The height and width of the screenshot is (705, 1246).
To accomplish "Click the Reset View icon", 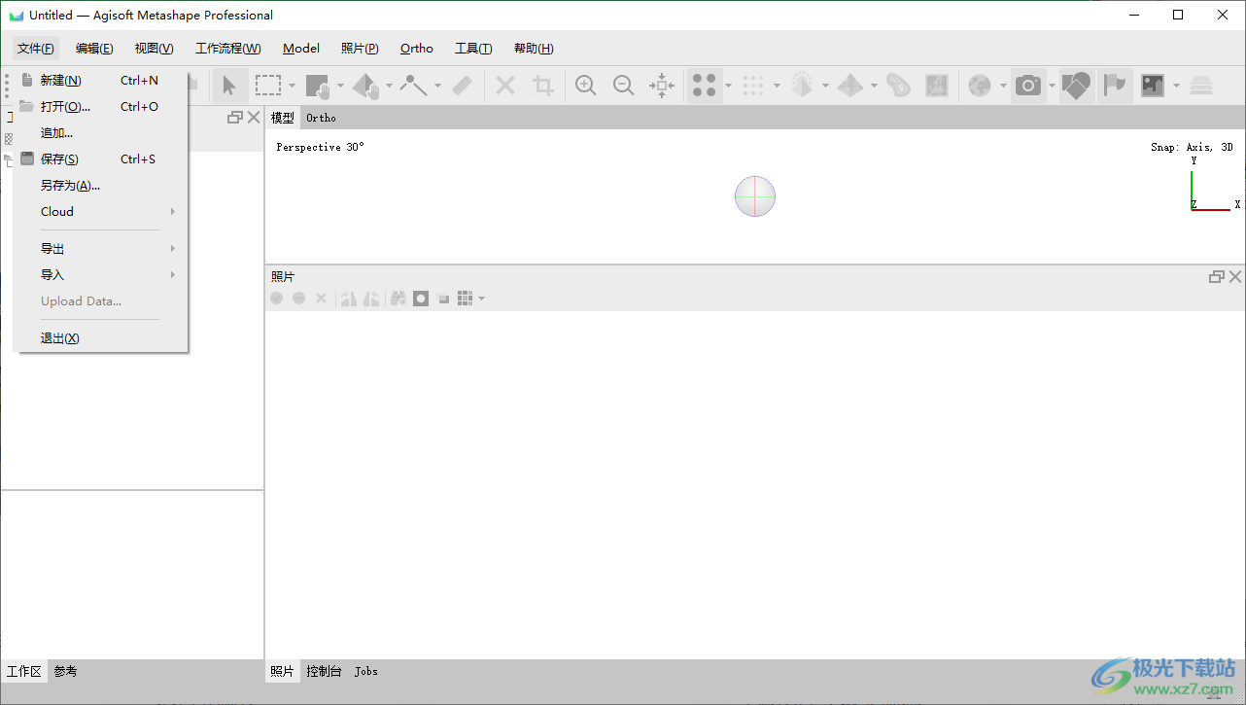I will (x=662, y=86).
